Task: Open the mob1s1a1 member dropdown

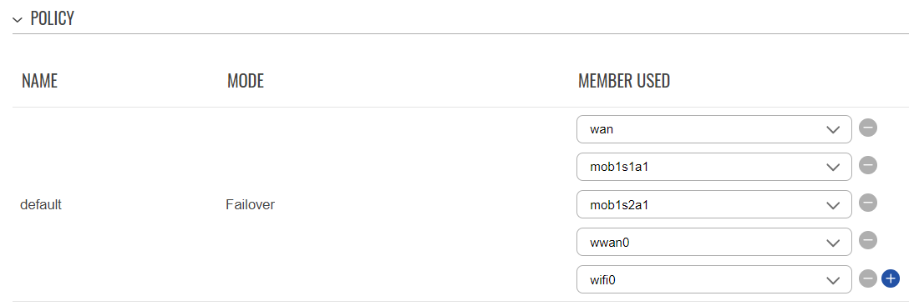Action: 714,167
